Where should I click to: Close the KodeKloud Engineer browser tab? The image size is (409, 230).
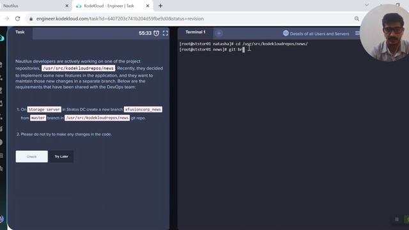pyautogui.click(x=148, y=6)
